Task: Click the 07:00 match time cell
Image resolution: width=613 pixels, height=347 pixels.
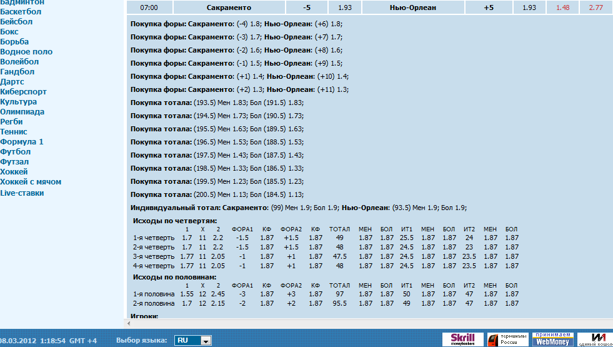Action: (x=149, y=8)
